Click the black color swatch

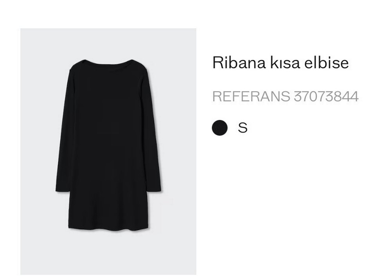[x=220, y=128]
